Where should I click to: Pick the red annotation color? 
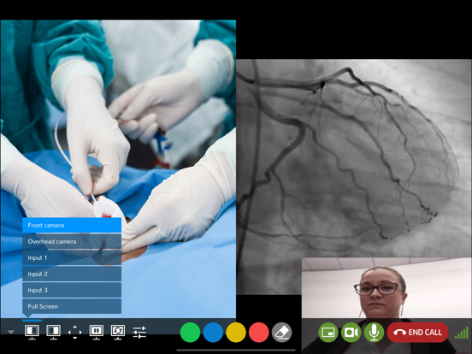point(258,333)
